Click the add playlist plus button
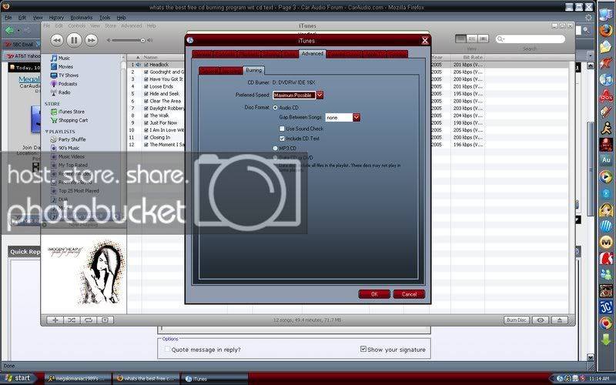Image resolution: width=616 pixels, height=385 pixels. click(x=55, y=320)
